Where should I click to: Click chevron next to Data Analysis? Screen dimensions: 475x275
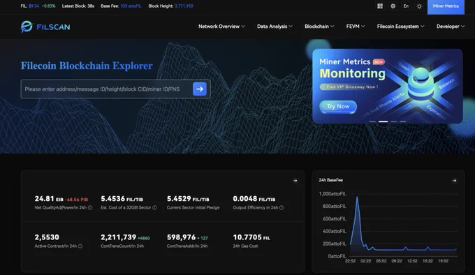[291, 27]
